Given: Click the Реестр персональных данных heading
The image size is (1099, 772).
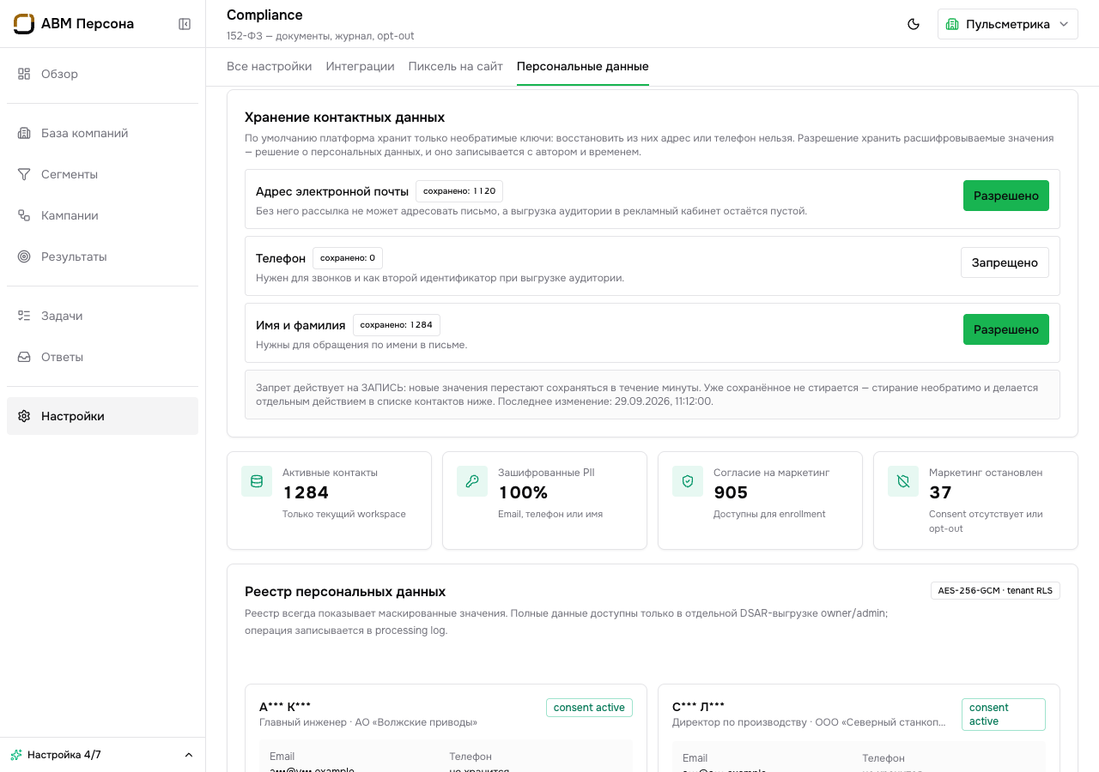Looking at the screenshot, I should click(x=345, y=591).
